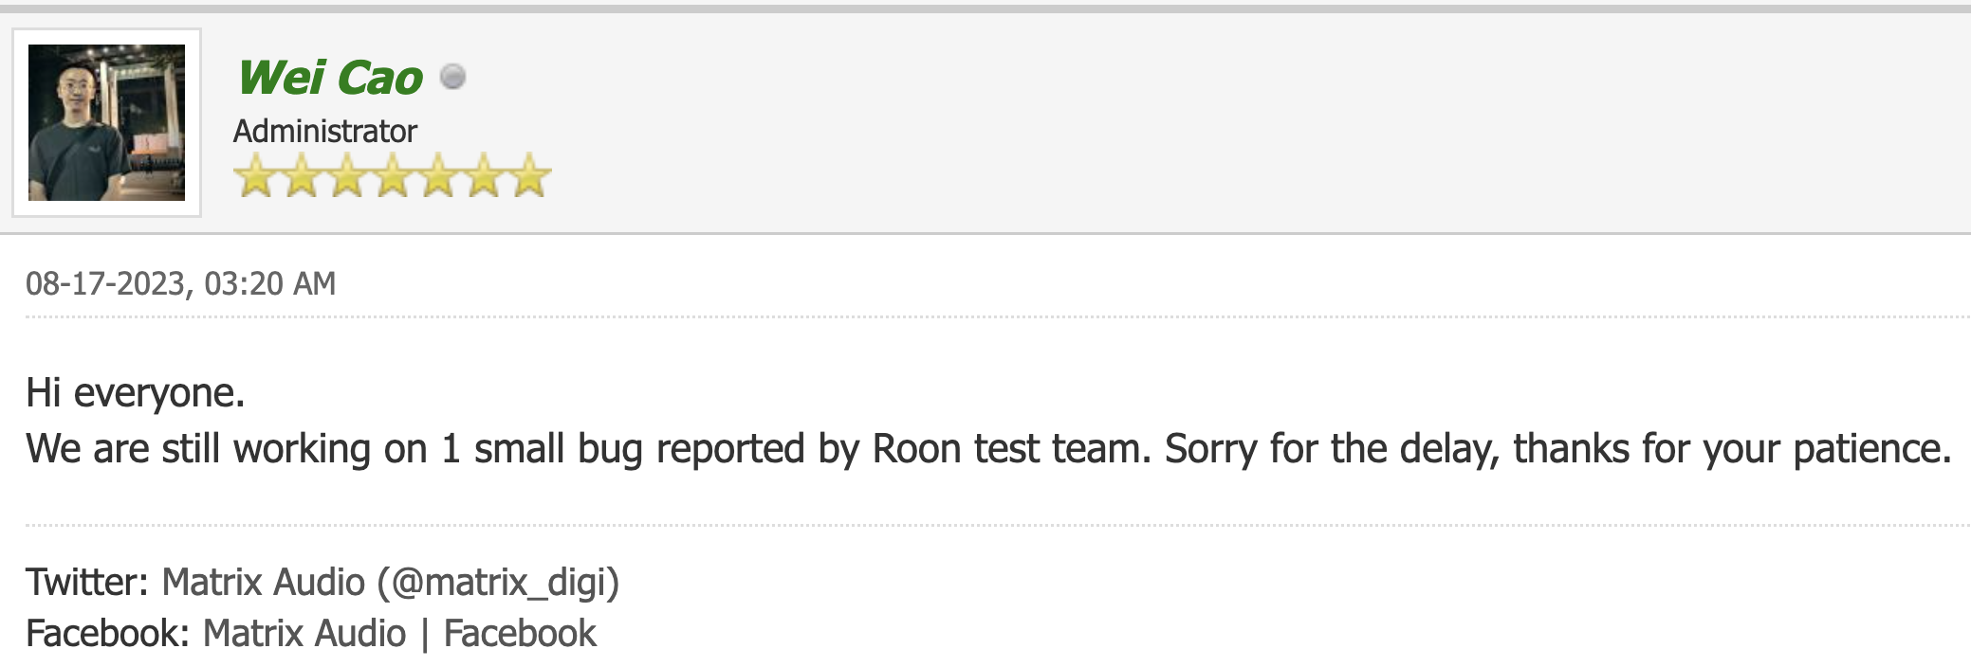Open the Matrix Audio (@matrix_digi) Twitter link
The width and height of the screenshot is (1971, 667).
coord(390,582)
